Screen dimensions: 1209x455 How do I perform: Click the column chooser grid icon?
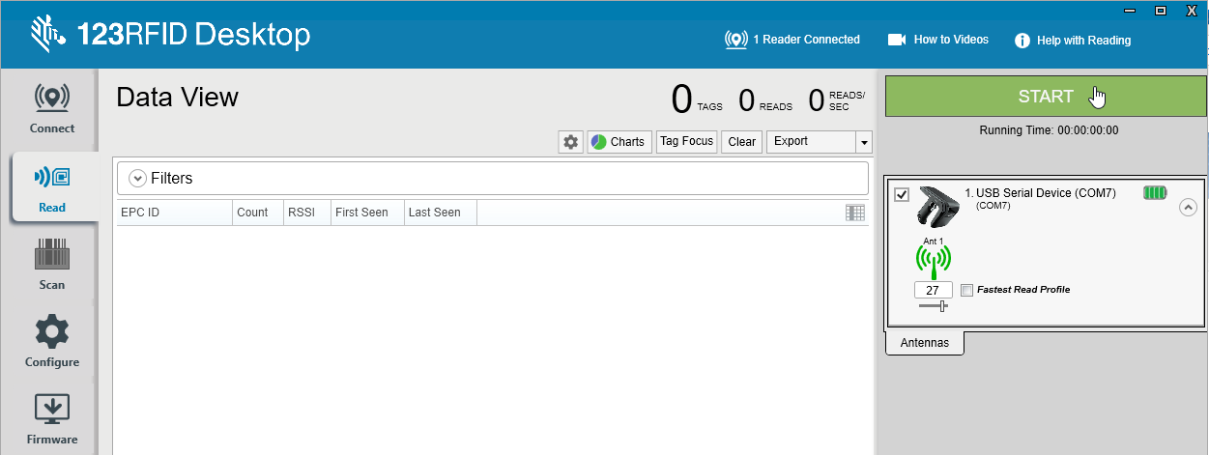coord(854,213)
